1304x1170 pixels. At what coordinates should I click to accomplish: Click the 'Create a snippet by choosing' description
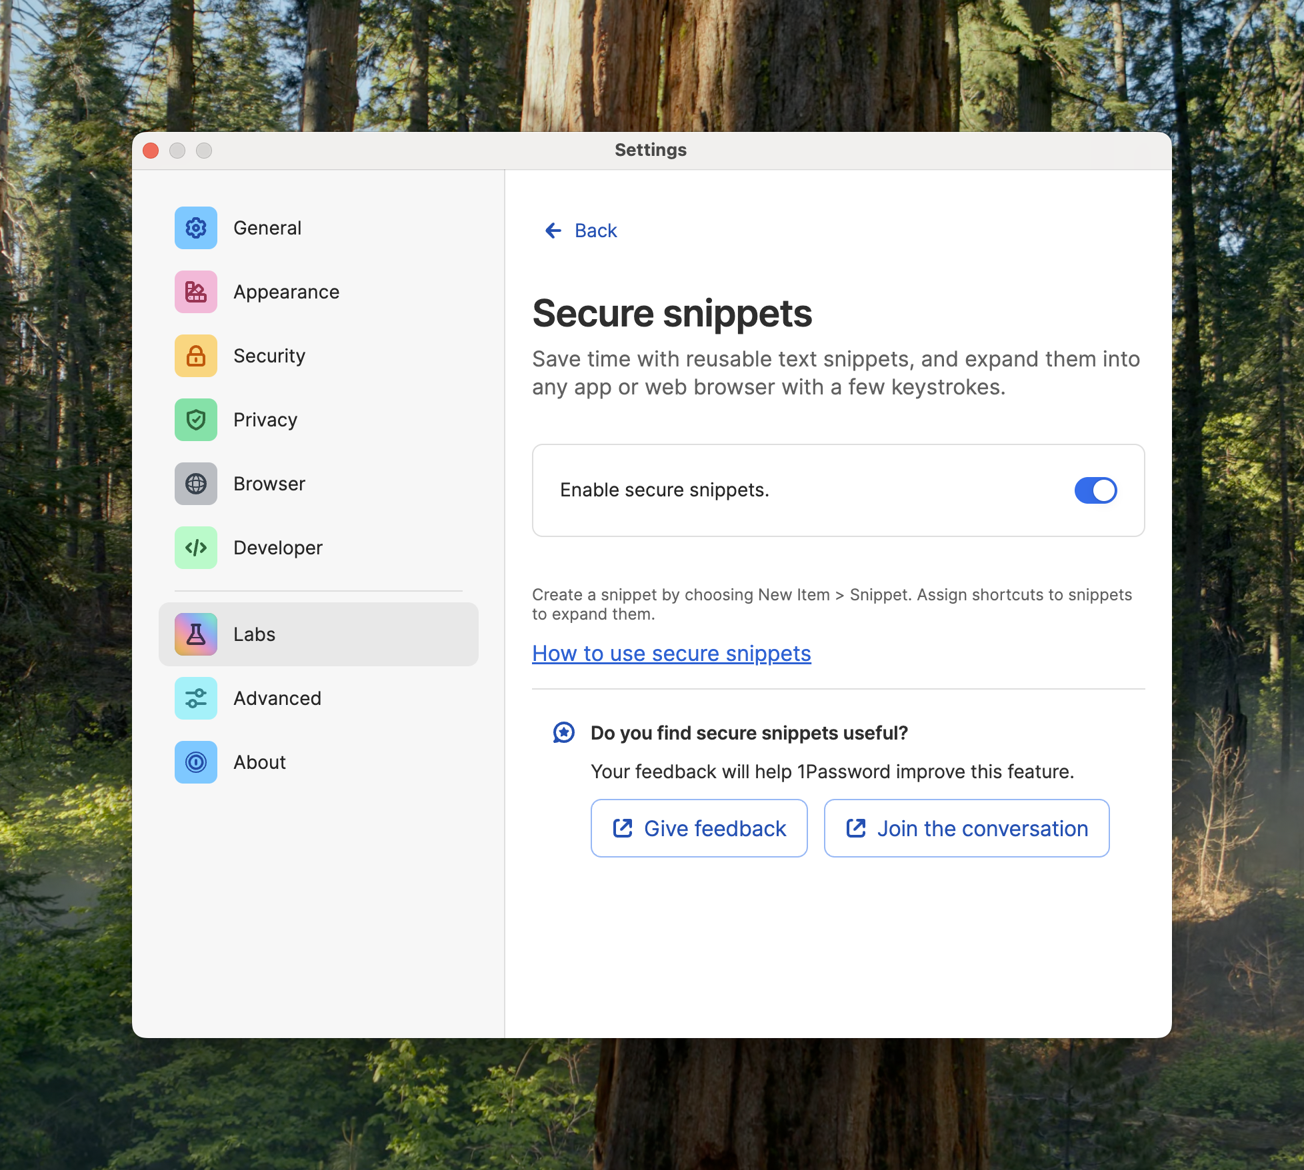(x=832, y=604)
